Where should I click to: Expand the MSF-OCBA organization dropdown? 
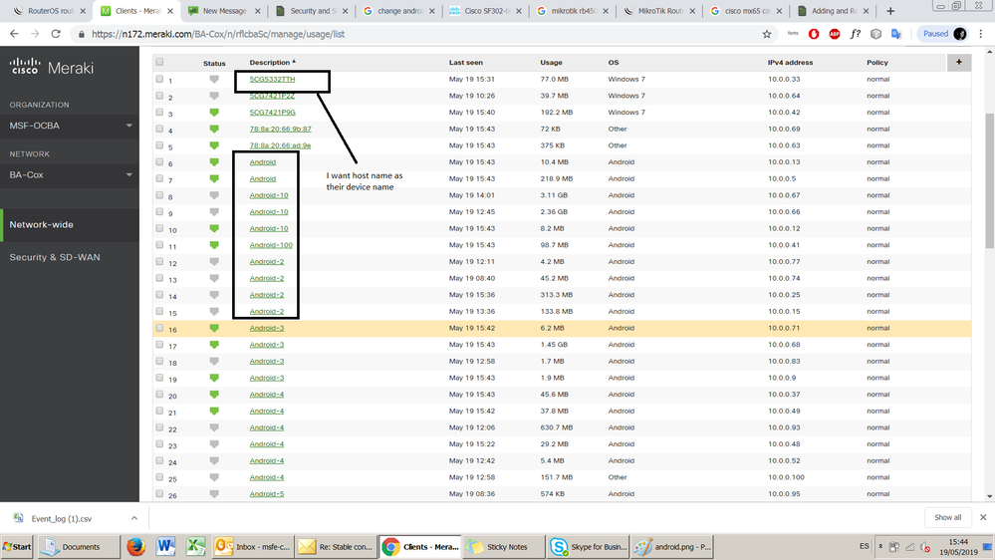pyautogui.click(x=128, y=126)
